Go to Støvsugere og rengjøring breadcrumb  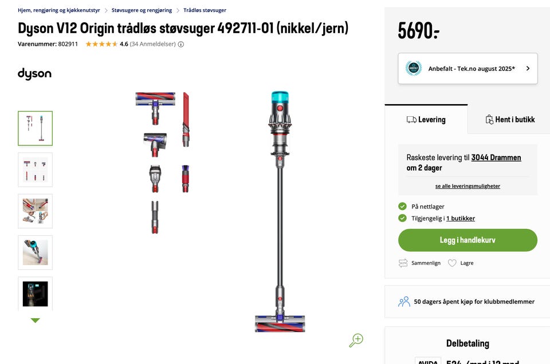(142, 10)
